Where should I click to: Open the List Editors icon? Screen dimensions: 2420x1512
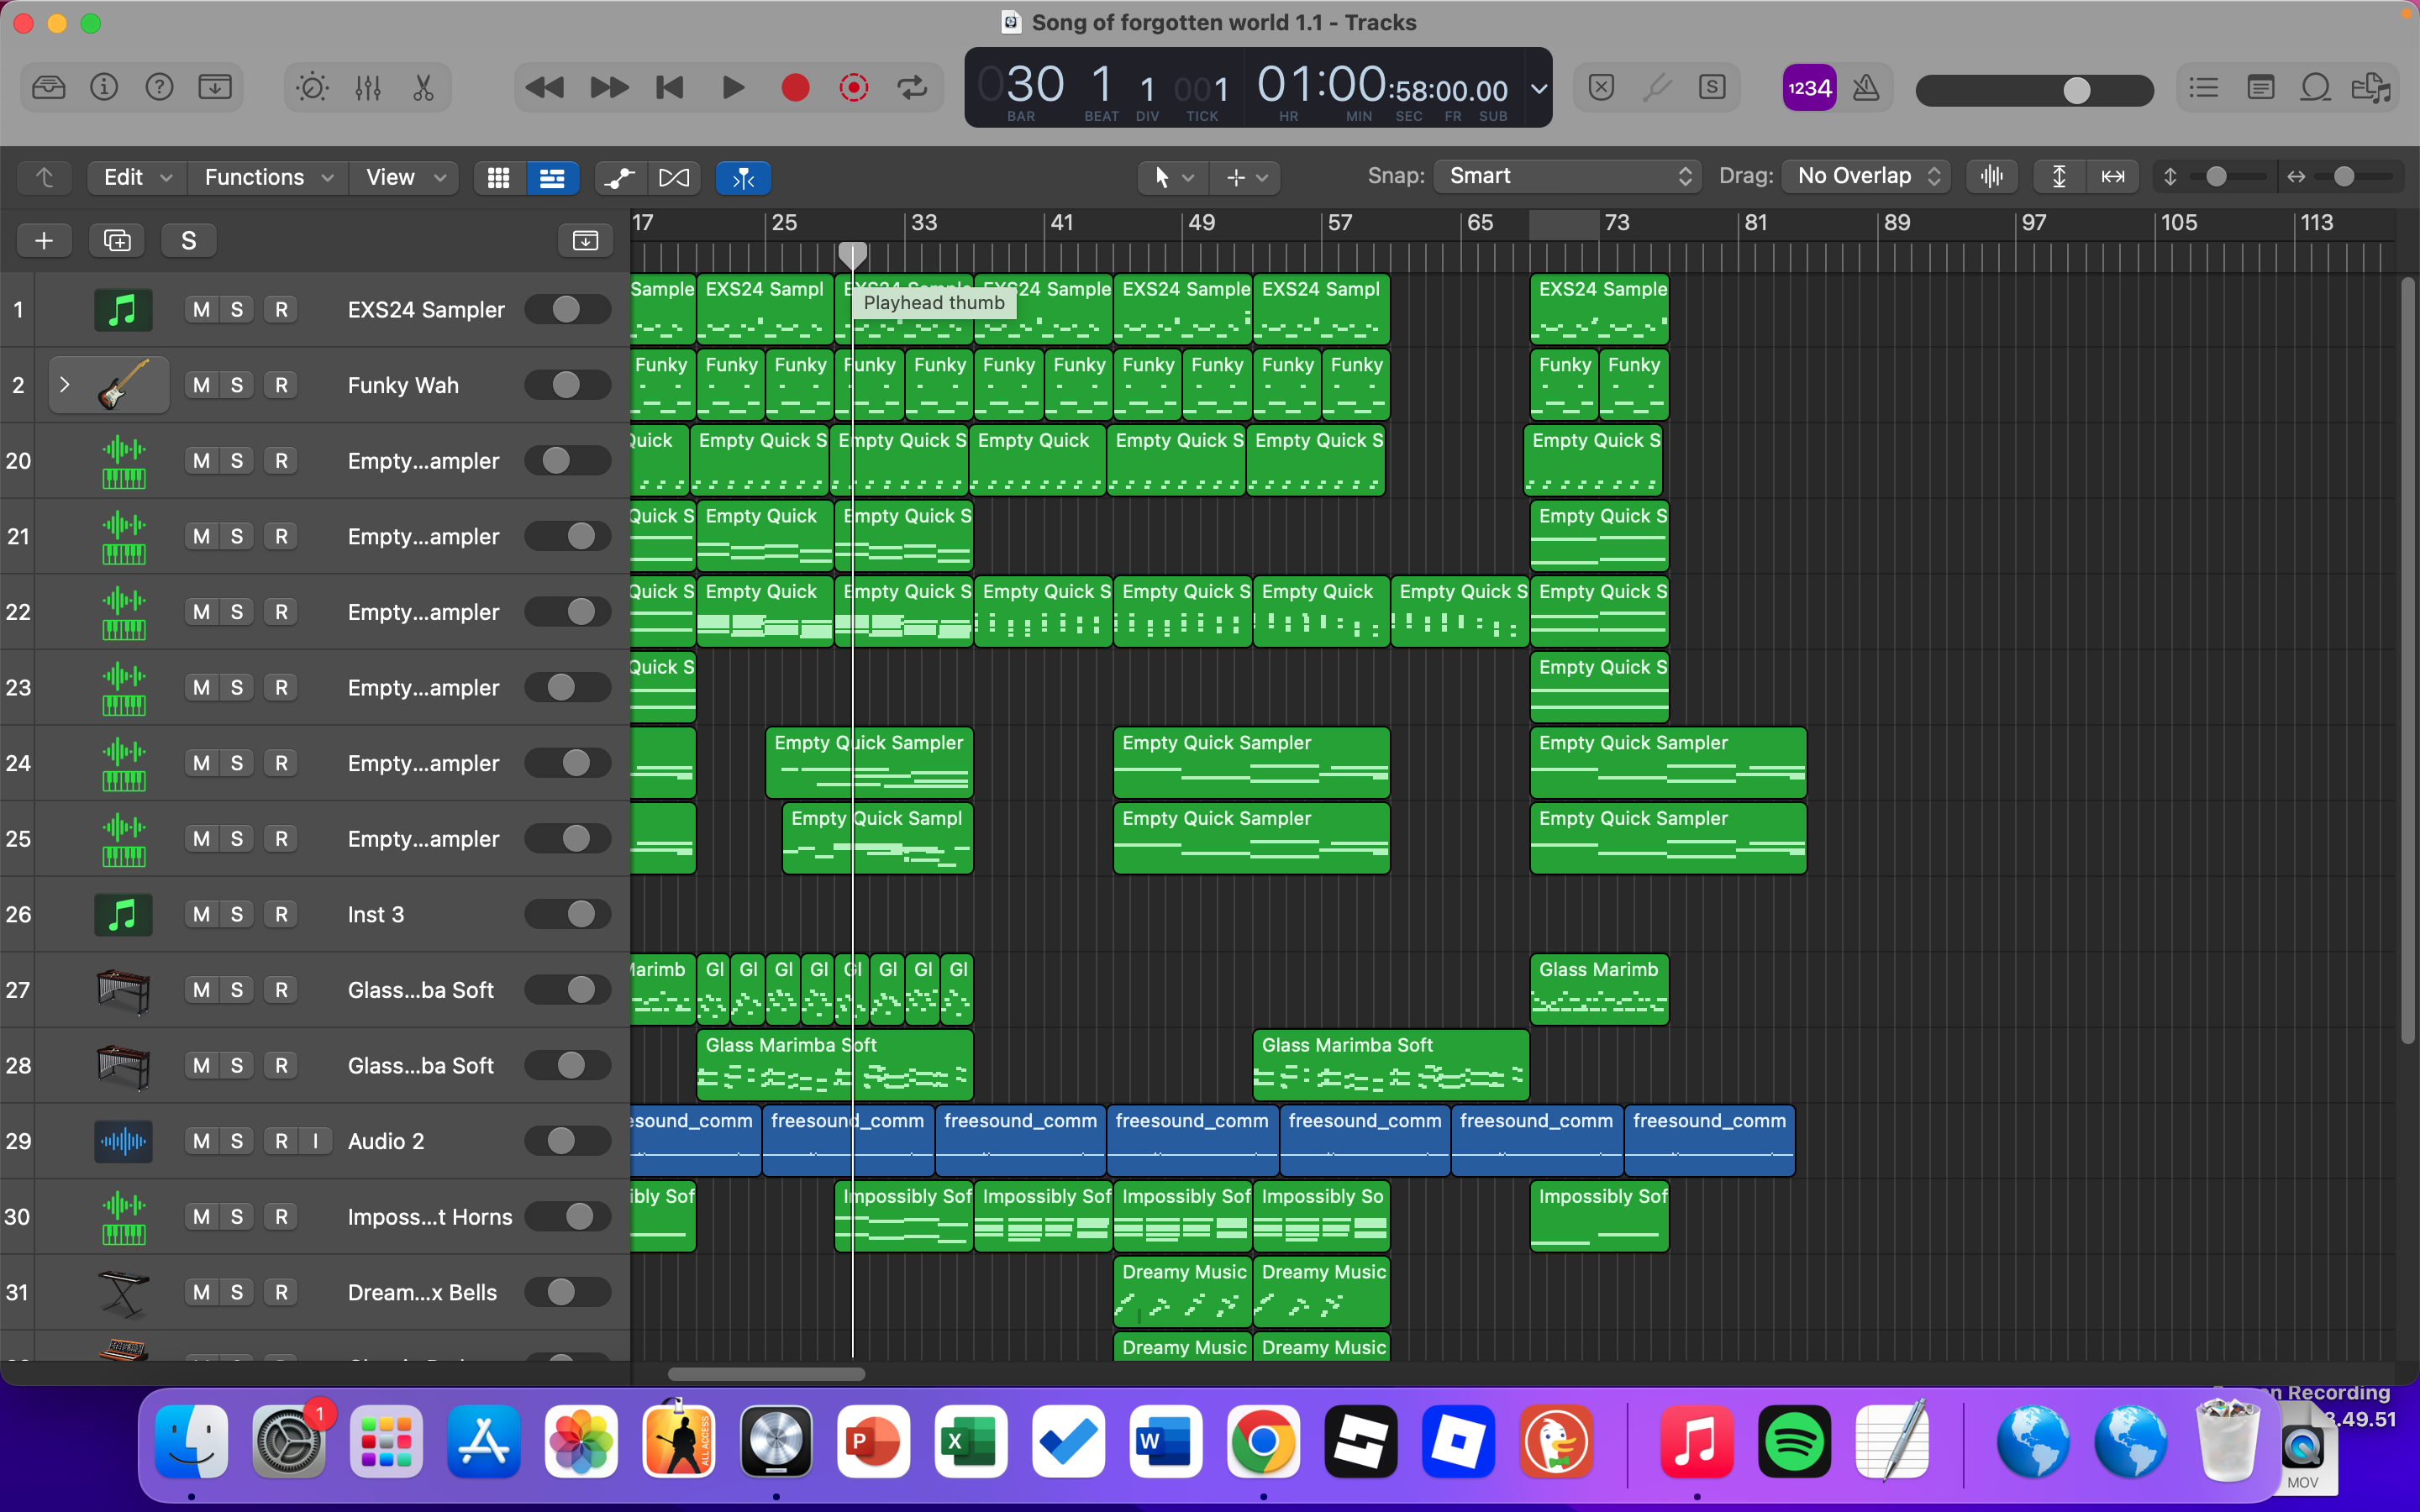pos(2204,88)
